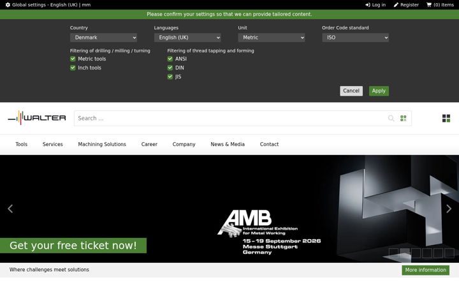Screen dimensions: 459x287
Task: Open Order Code standard dropdown
Action: (355, 38)
